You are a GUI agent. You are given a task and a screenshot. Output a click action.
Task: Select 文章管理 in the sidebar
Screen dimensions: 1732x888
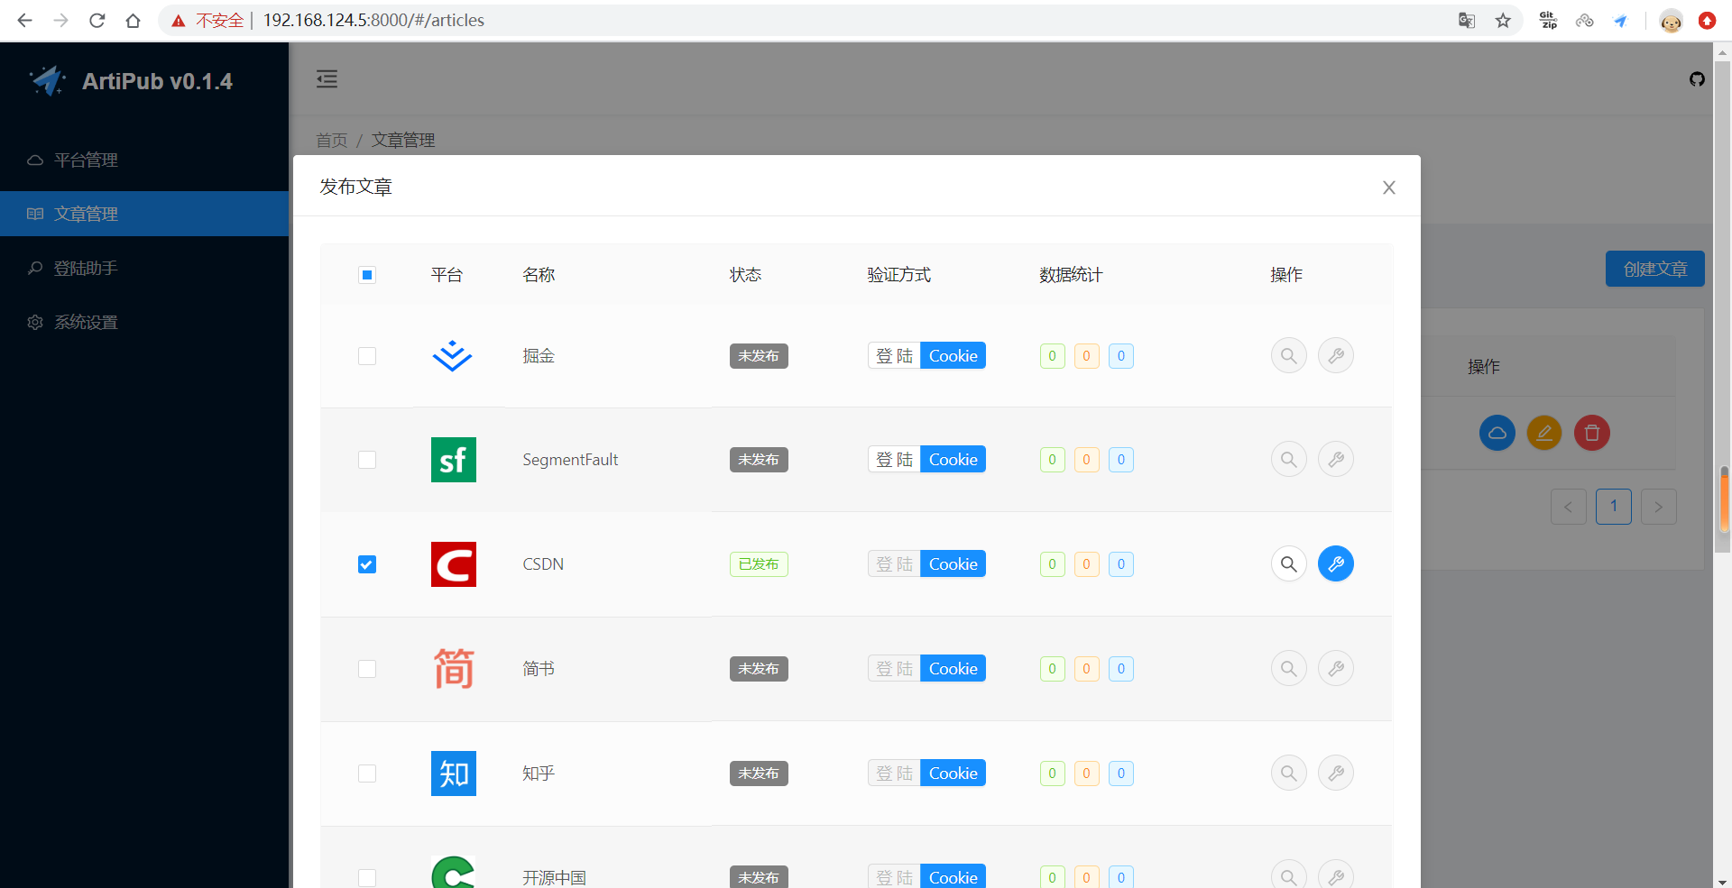[x=144, y=214]
